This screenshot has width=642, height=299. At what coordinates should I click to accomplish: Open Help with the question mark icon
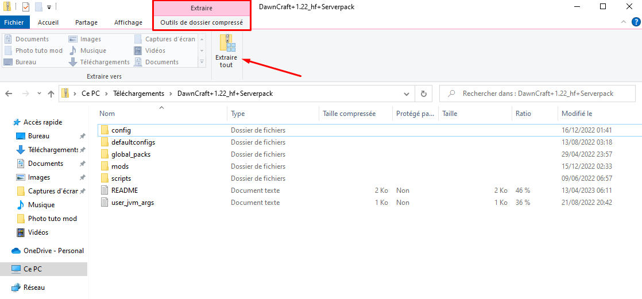(x=636, y=22)
